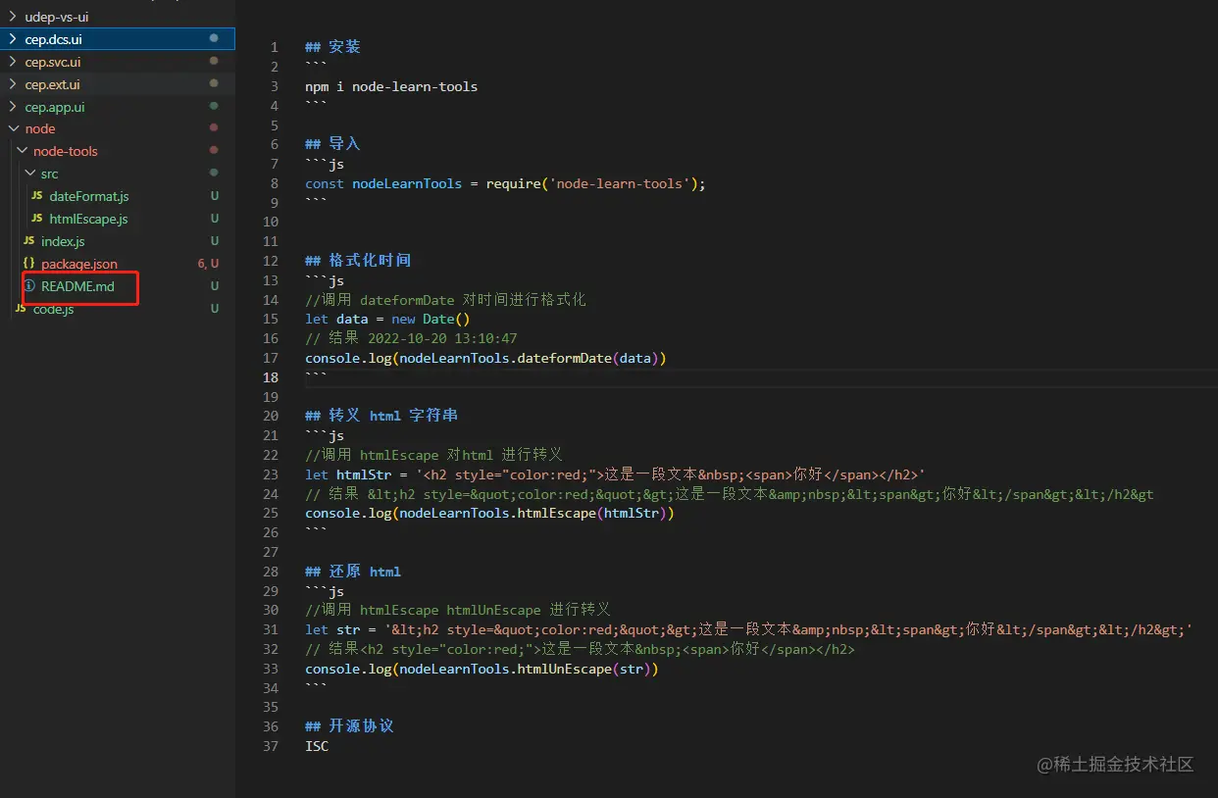
Task: Click the 'let htmlStr' line 23
Action: (615, 474)
